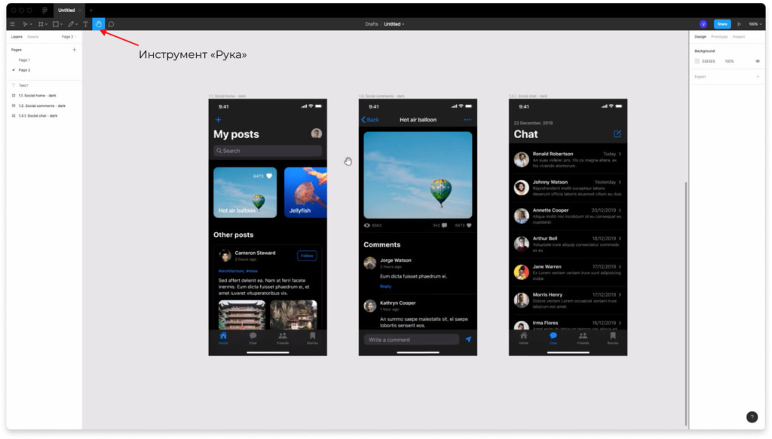Screen dimensions: 772x439
Task: Select Page 1 in the pages list
Action: pyautogui.click(x=24, y=60)
